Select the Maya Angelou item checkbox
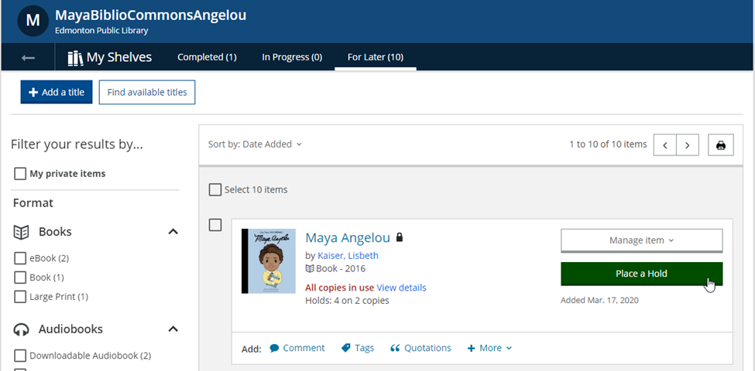The height and width of the screenshot is (371, 755). click(215, 225)
